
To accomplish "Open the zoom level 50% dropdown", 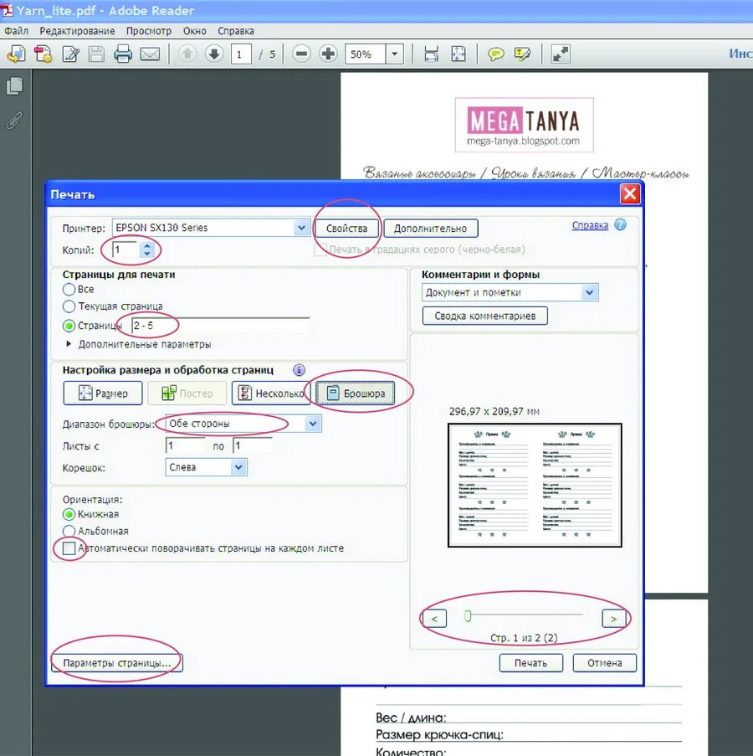I will pos(395,54).
